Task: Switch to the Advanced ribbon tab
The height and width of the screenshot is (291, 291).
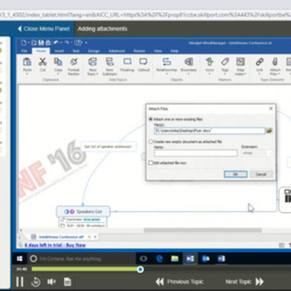Action: click(116, 51)
